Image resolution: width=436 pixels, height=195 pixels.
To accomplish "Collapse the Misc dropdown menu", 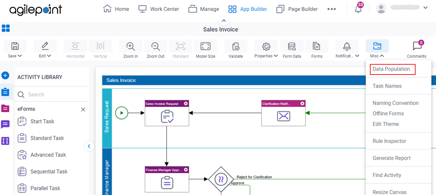I will click(382, 56).
